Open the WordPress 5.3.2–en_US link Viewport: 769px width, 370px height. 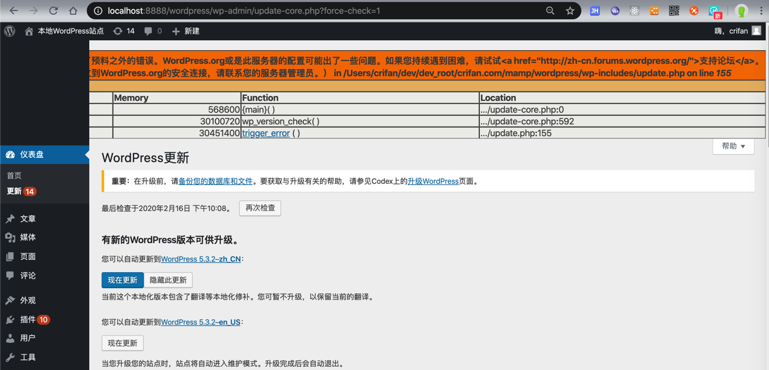pos(201,322)
